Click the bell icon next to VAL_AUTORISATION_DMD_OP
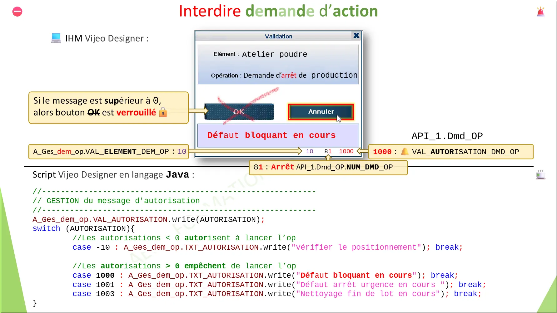The height and width of the screenshot is (313, 557). tap(405, 151)
